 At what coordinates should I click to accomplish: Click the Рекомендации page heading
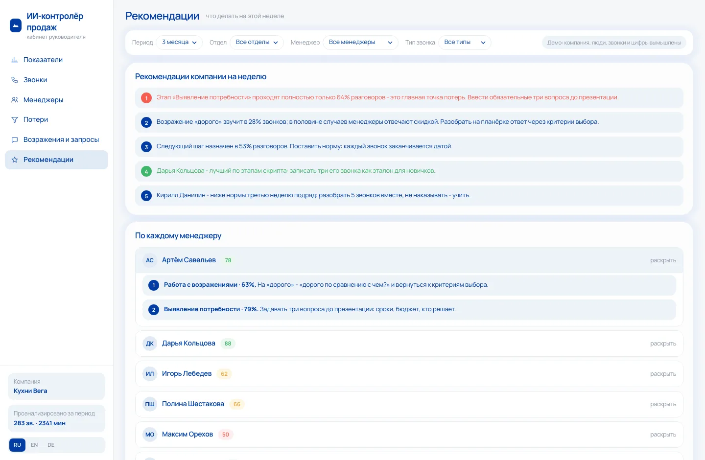tap(162, 16)
